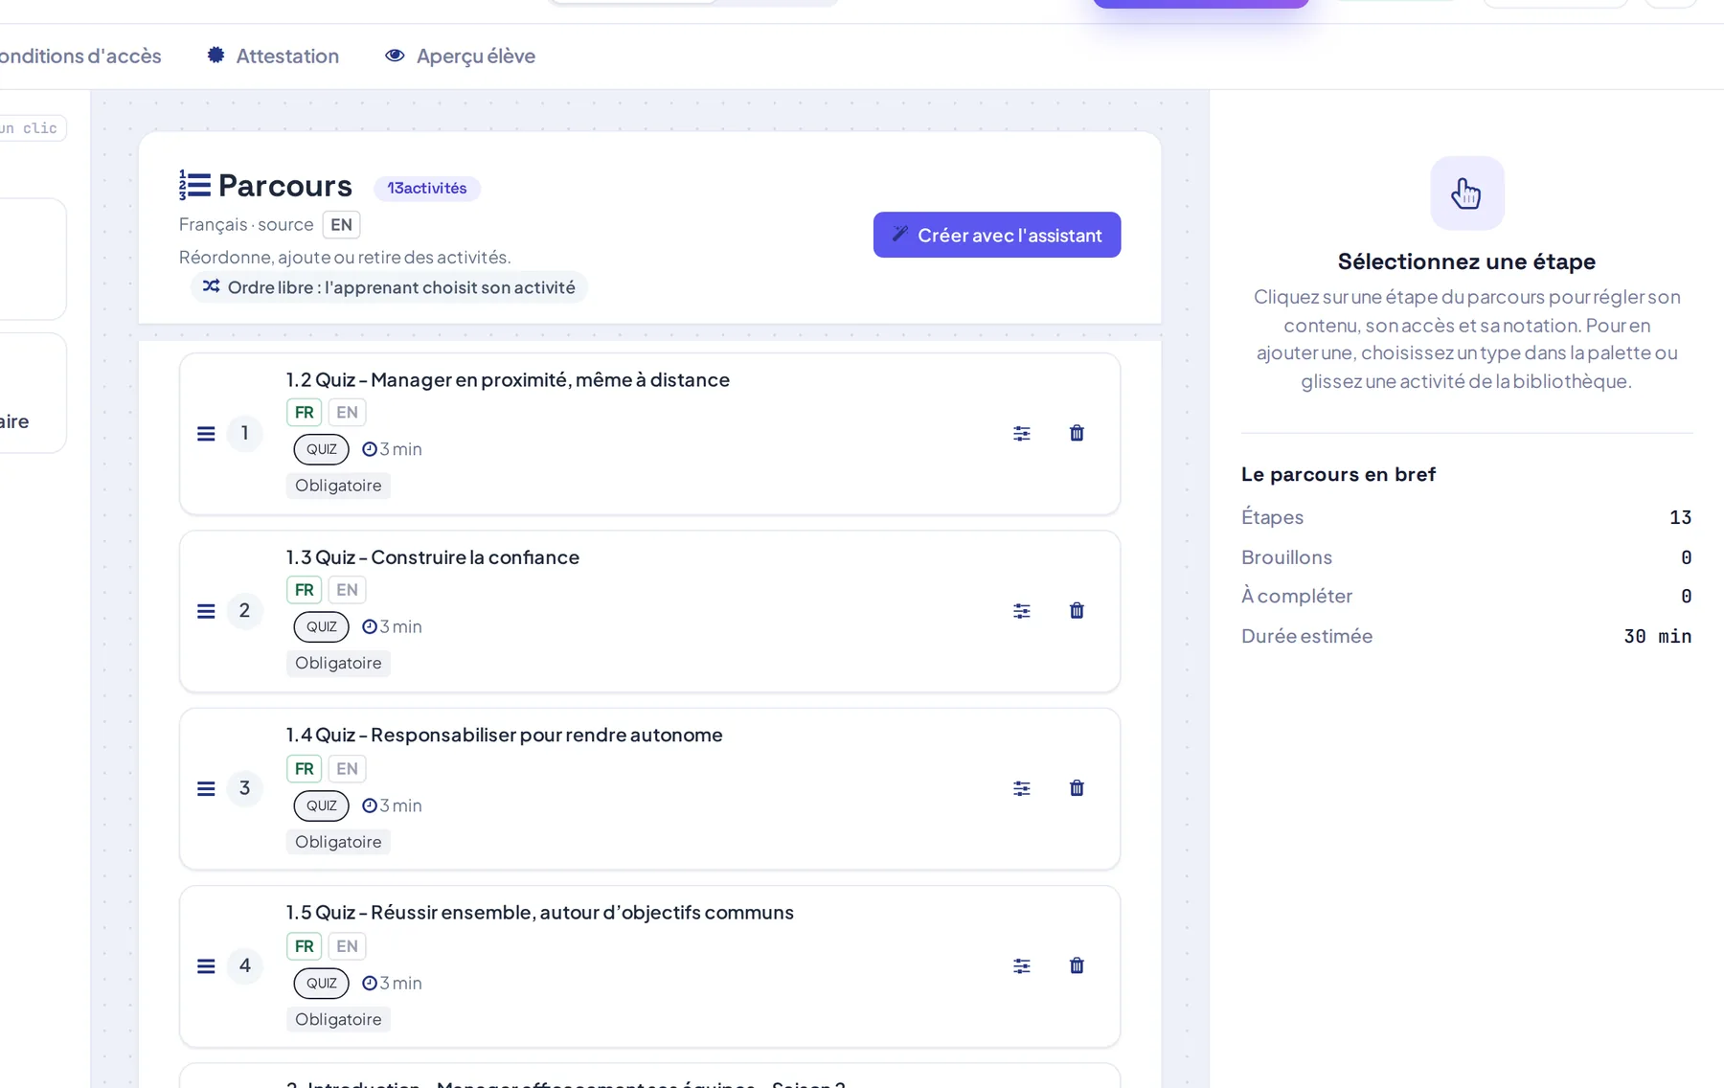The width and height of the screenshot is (1724, 1088).
Task: Open the Aperçu élève tab
Action: (x=460, y=56)
